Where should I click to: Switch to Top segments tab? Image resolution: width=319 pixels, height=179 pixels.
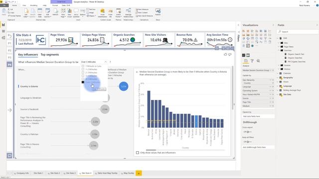tap(50, 55)
